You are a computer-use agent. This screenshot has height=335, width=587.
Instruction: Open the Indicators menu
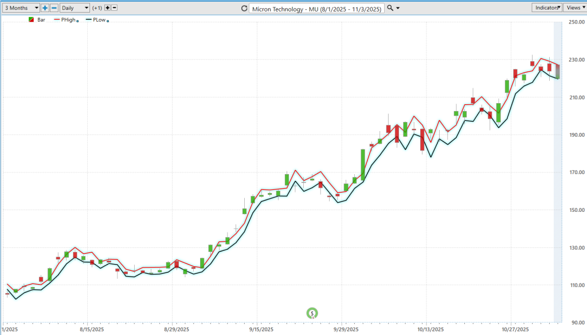click(x=547, y=7)
